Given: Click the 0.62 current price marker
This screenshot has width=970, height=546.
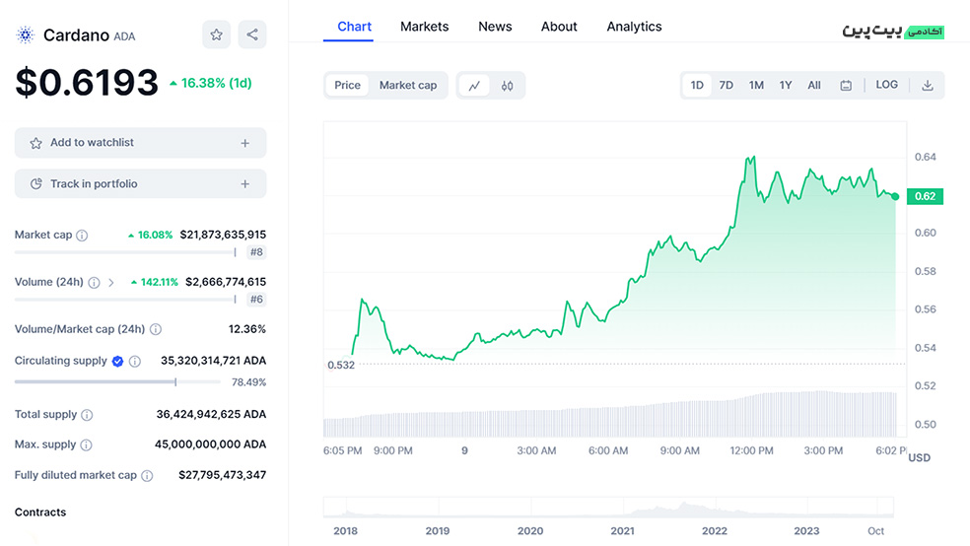Looking at the screenshot, I should (x=925, y=196).
